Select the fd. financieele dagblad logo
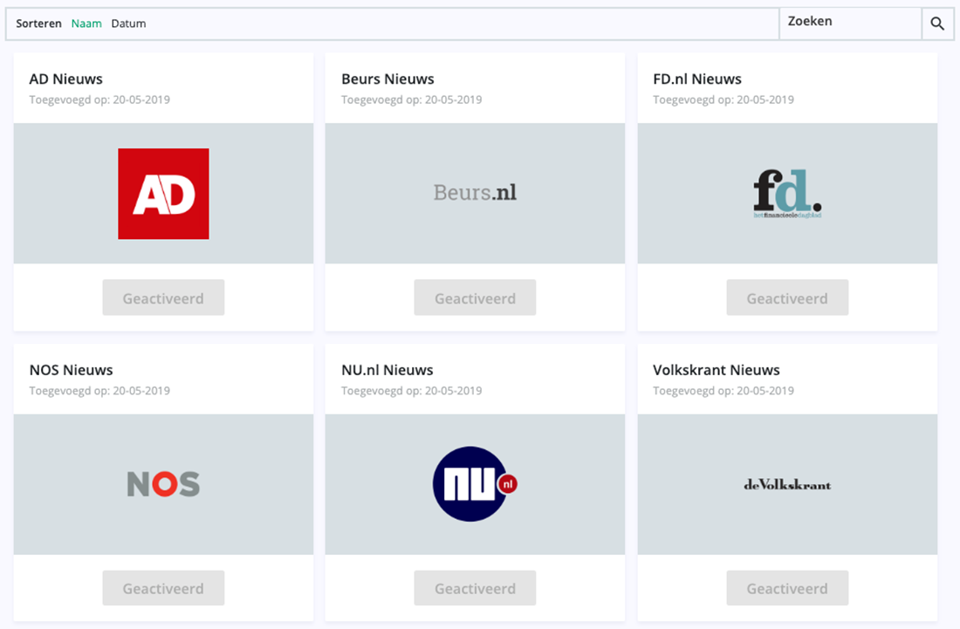Image resolution: width=960 pixels, height=629 pixels. [x=787, y=191]
